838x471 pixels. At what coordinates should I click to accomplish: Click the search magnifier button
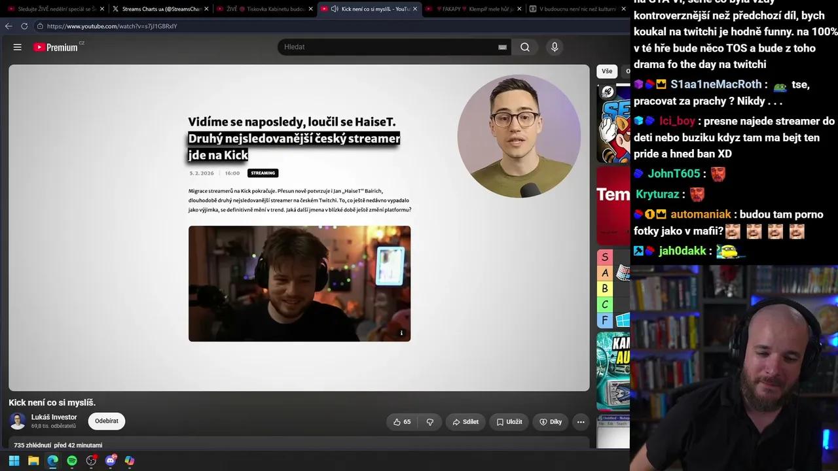525,47
